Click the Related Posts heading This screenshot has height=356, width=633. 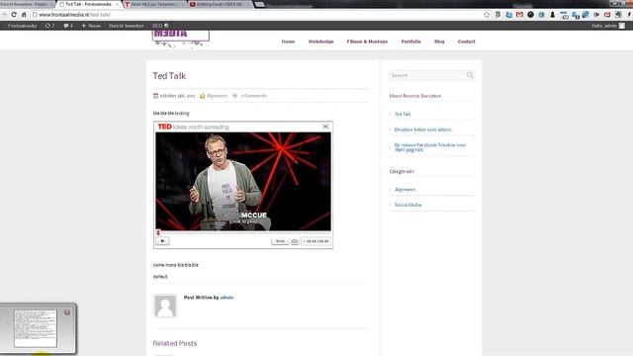pos(175,343)
